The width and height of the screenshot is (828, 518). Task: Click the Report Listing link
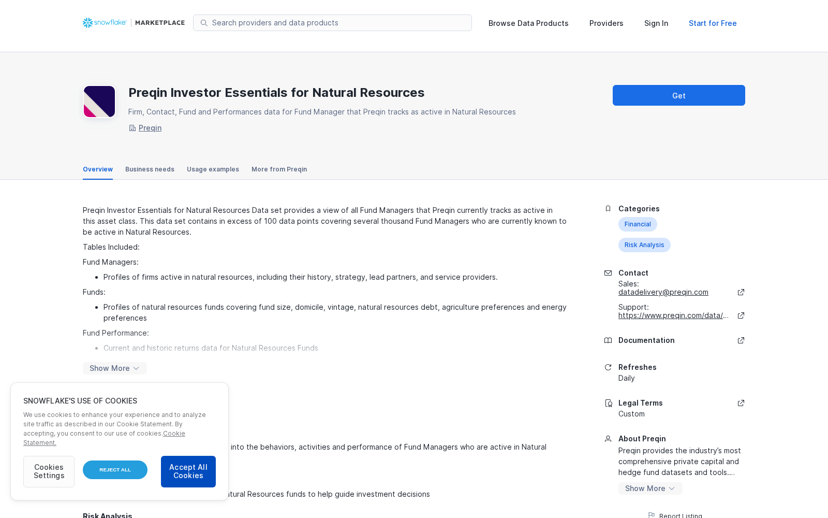pyautogui.click(x=681, y=515)
